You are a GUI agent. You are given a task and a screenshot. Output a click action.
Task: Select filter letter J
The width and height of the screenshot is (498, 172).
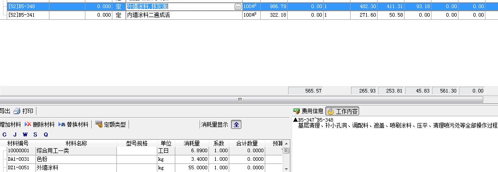coord(15,135)
